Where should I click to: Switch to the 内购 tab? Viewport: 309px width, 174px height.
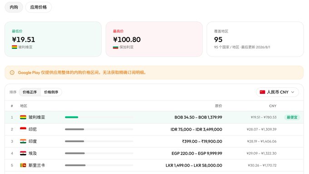click(x=14, y=7)
